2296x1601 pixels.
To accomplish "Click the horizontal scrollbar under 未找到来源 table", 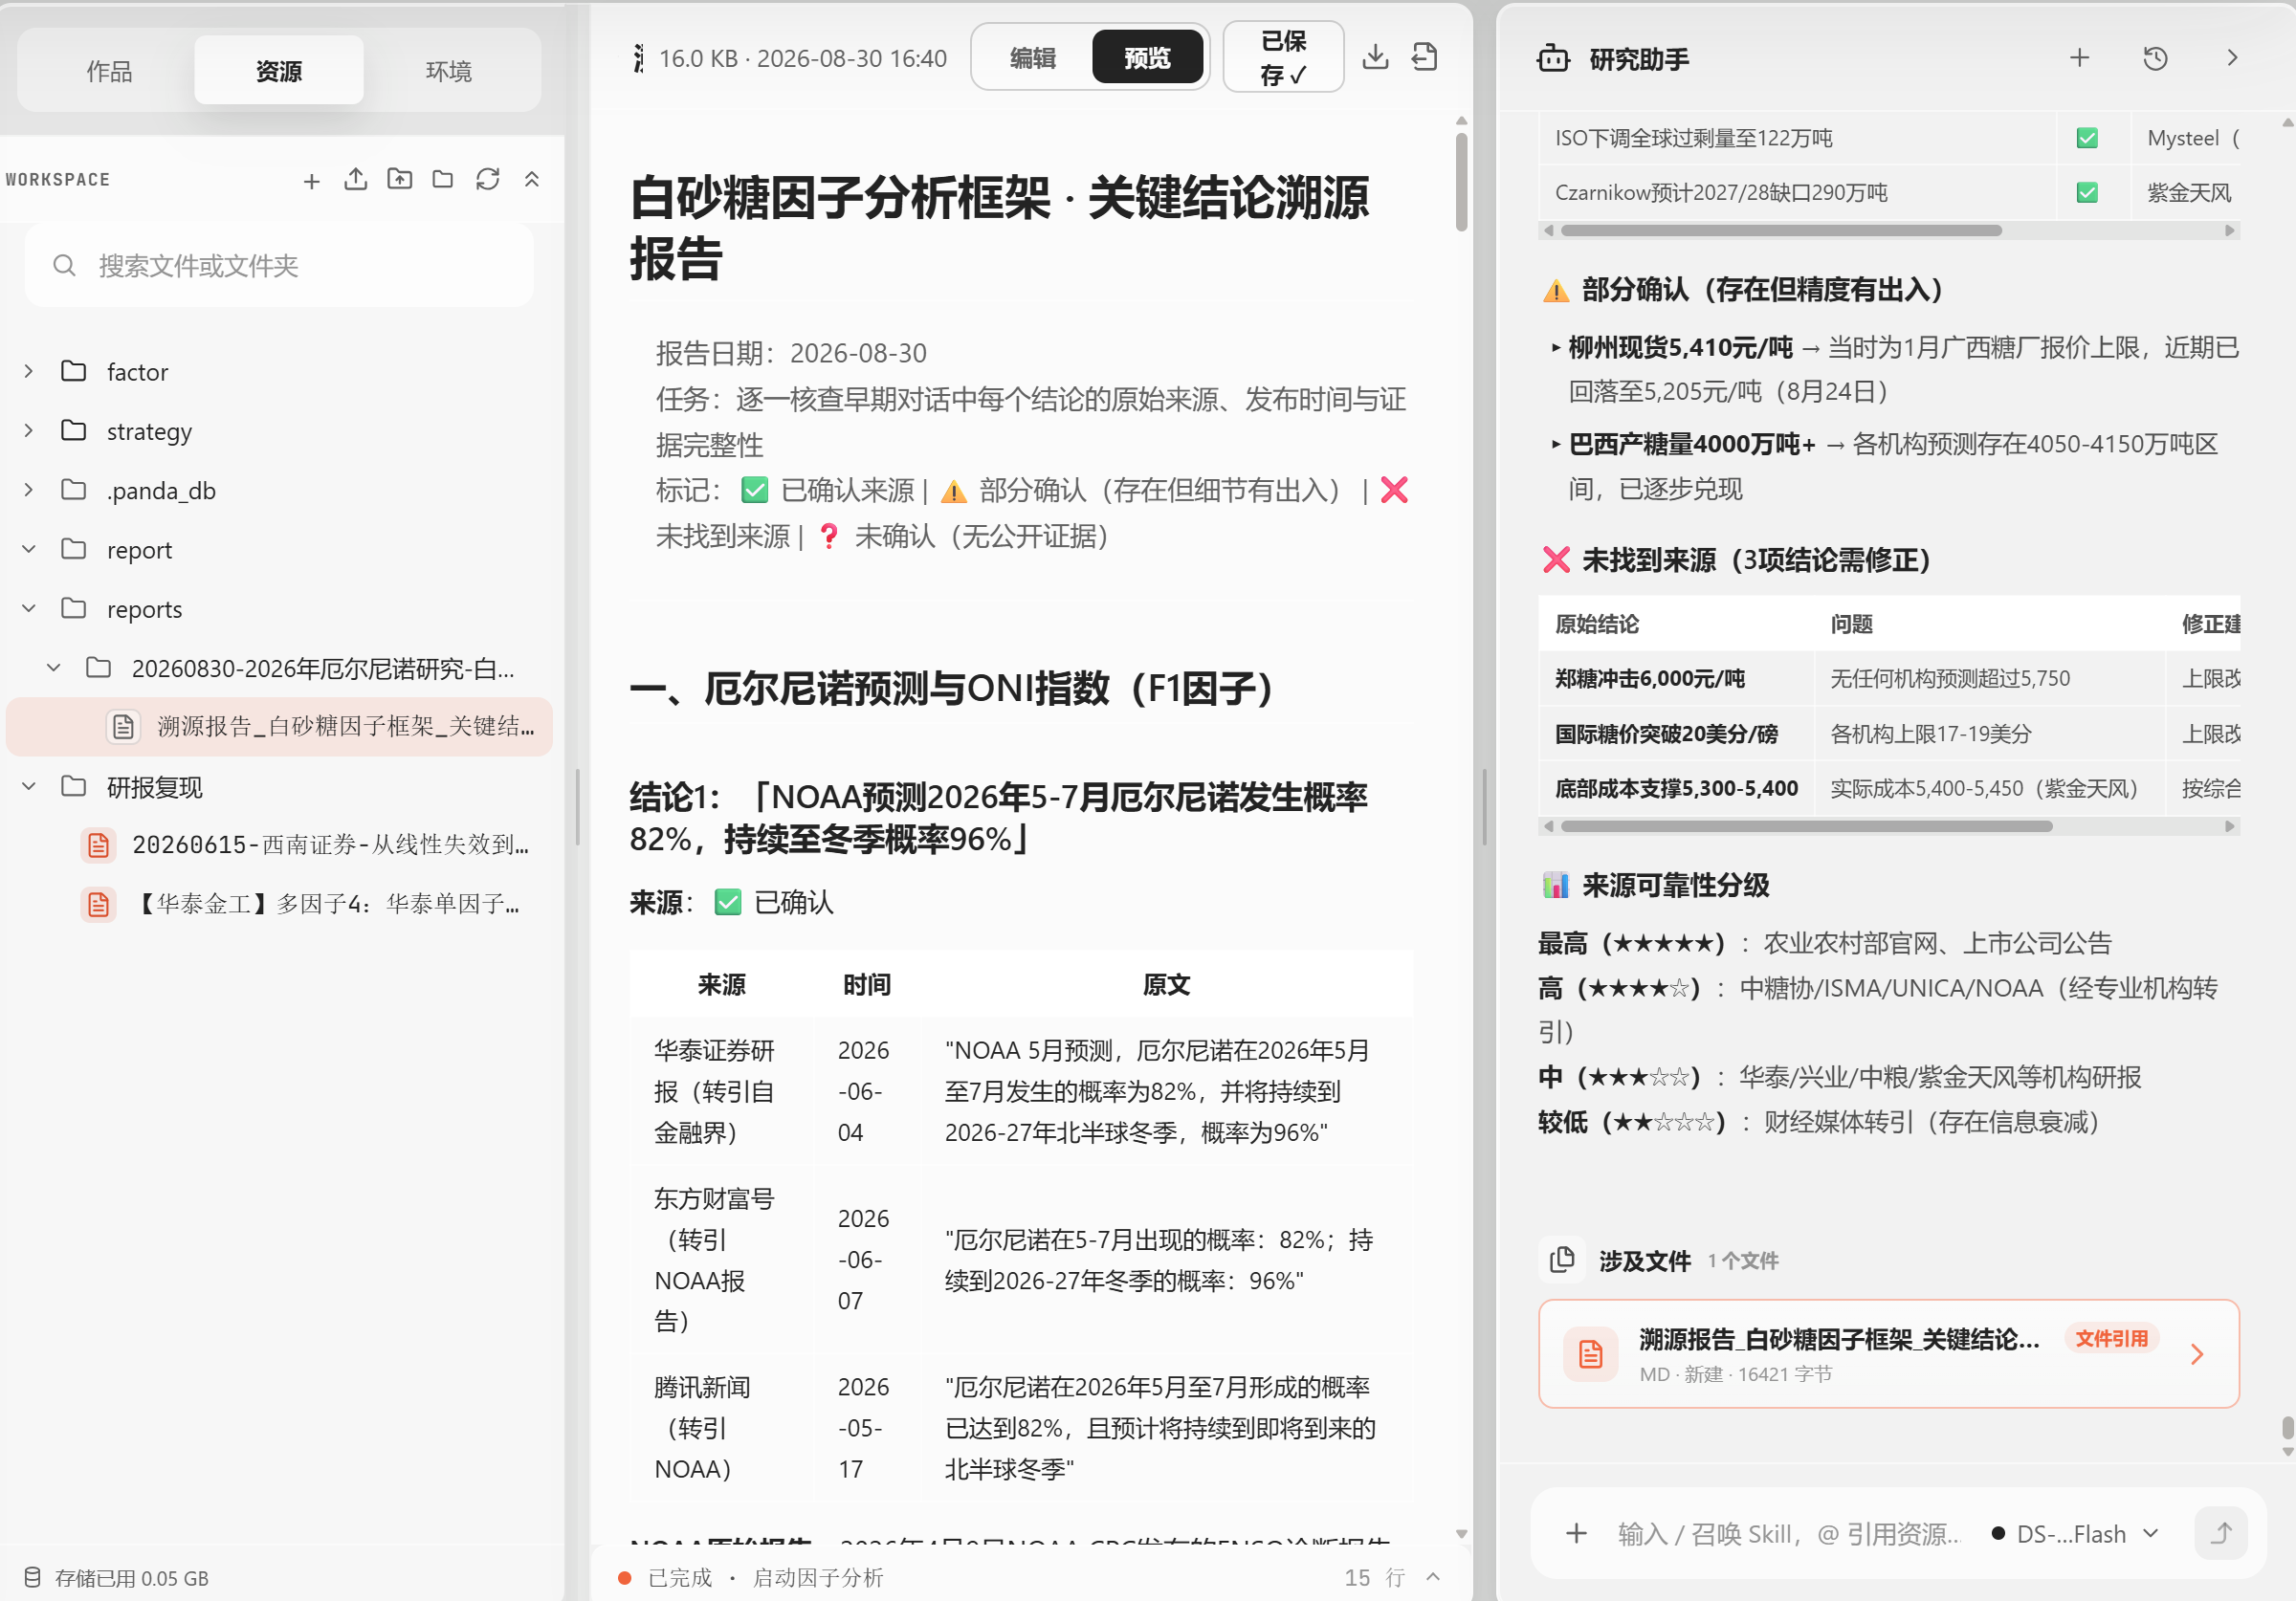I will [x=1807, y=827].
